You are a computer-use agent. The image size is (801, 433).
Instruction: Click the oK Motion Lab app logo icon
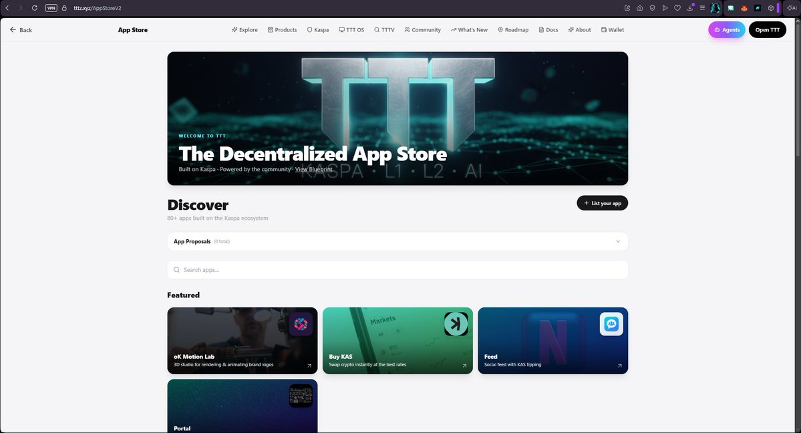coord(301,324)
